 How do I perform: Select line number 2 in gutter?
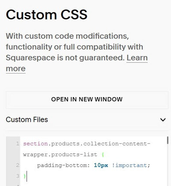(x=18, y=165)
